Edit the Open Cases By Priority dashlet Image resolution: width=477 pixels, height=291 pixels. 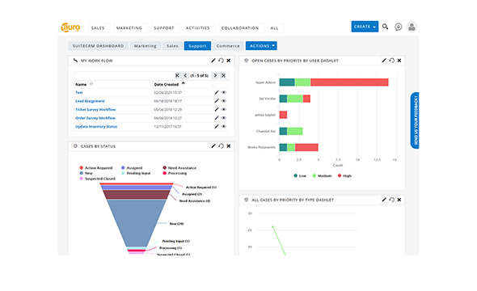384,61
